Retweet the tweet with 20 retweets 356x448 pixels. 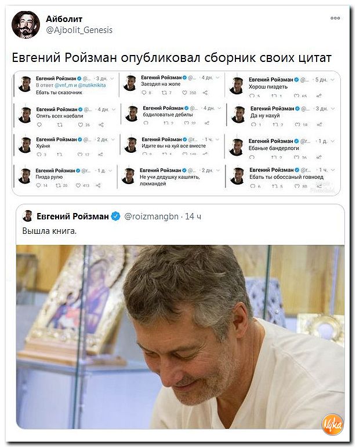coord(58,185)
